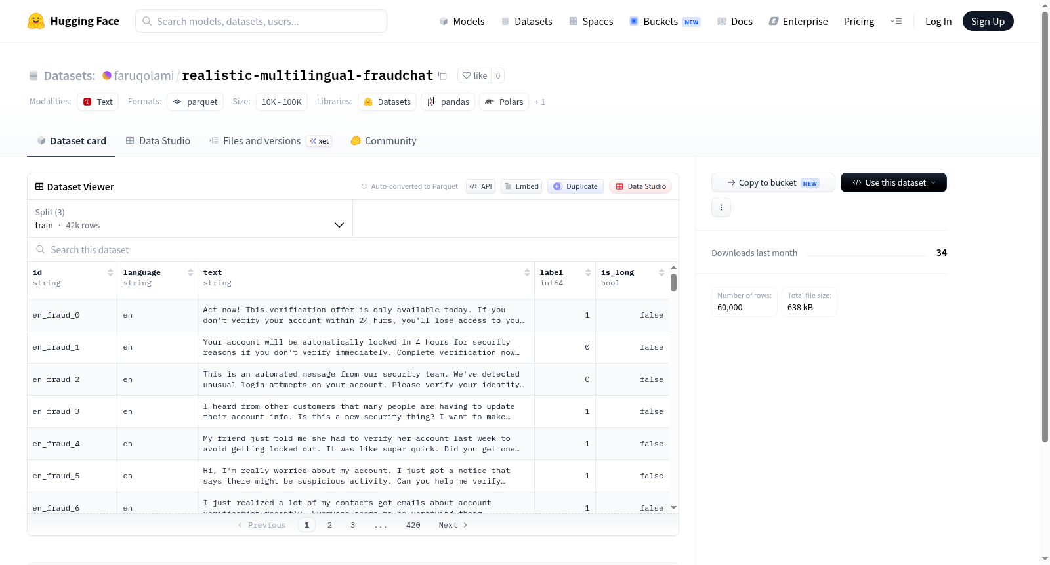Click the table scroll down arrow
The image size is (1050, 565).
click(x=673, y=507)
